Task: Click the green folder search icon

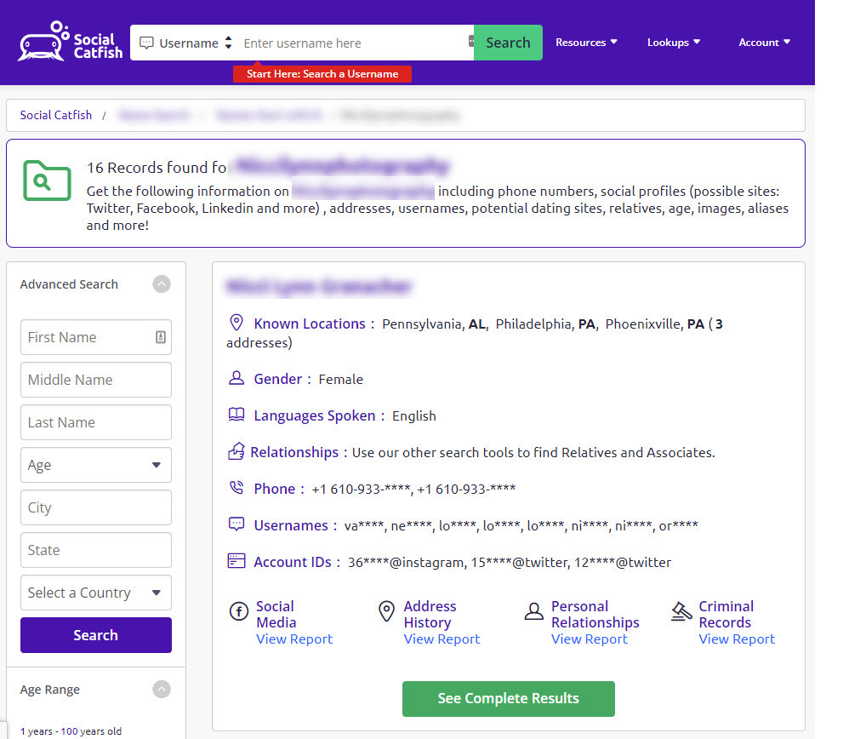Action: (47, 180)
